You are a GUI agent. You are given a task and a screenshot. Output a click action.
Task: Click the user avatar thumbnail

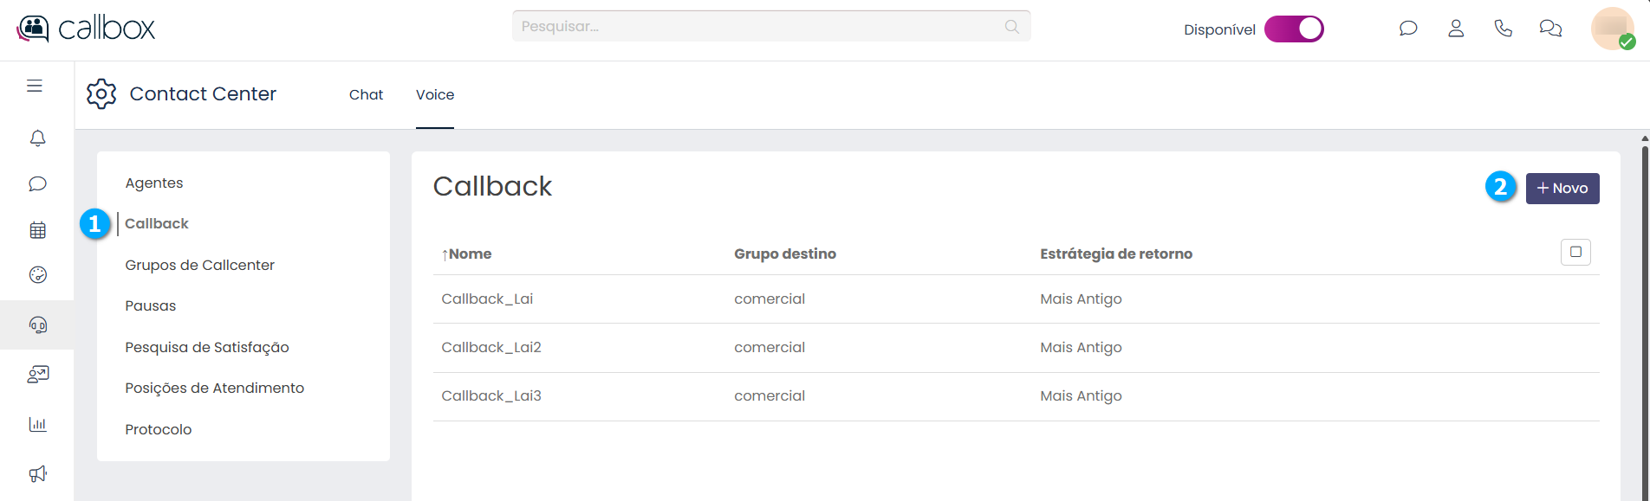pos(1611,29)
